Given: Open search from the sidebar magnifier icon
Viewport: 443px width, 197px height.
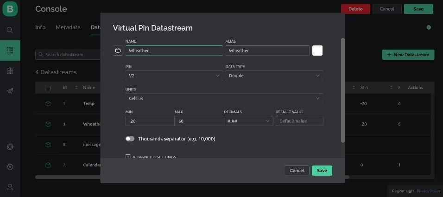Looking at the screenshot, I should [10, 30].
